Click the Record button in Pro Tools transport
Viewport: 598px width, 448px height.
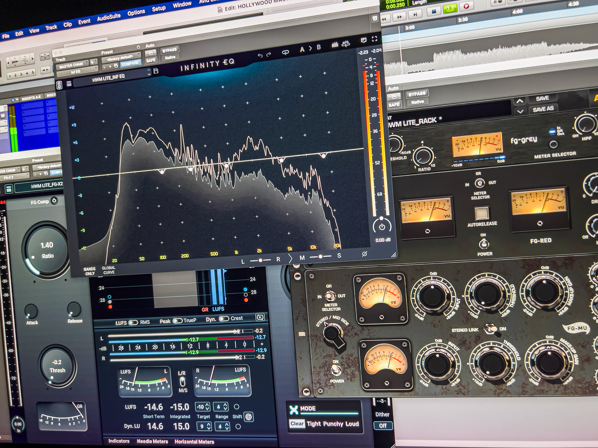click(466, 6)
